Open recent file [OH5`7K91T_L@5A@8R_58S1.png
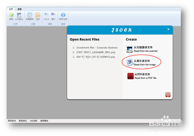Screen dimensions: 194x136 (x=96, y=52)
